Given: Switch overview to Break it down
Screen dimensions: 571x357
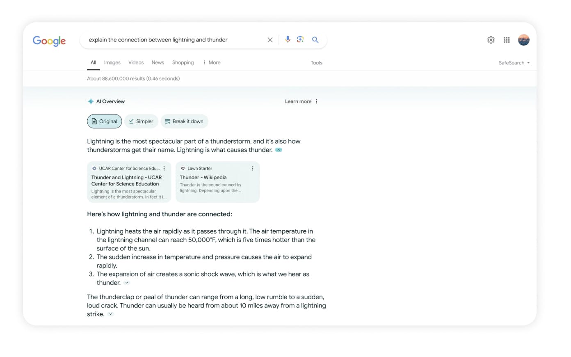Looking at the screenshot, I should [184, 121].
